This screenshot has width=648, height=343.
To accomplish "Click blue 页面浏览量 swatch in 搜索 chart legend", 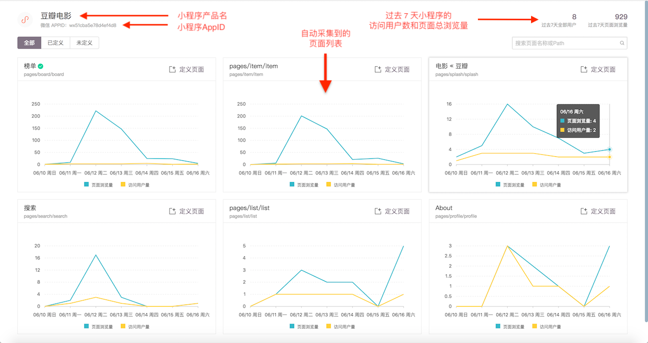I will (x=87, y=326).
